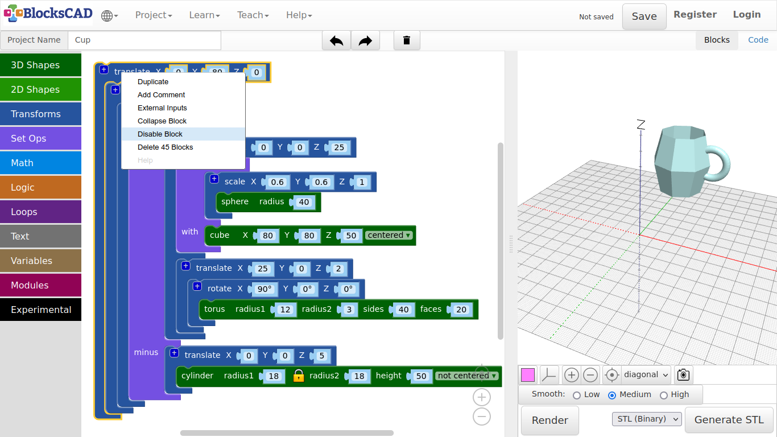This screenshot has height=437, width=777.
Task: Toggle the axes display icon
Action: click(x=549, y=375)
